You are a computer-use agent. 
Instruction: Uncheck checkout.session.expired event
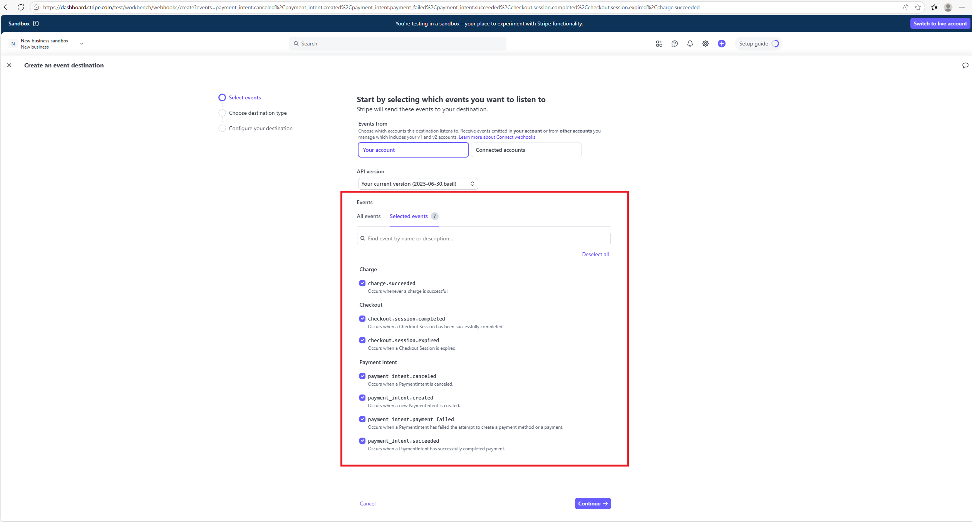pos(362,340)
